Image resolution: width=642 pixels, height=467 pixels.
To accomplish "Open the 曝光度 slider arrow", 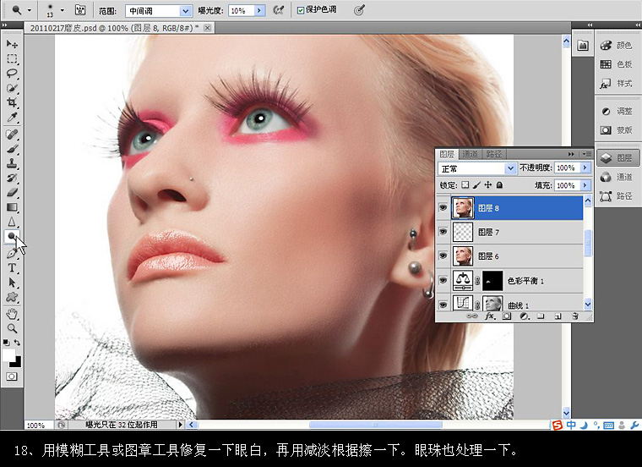I will coord(259,11).
